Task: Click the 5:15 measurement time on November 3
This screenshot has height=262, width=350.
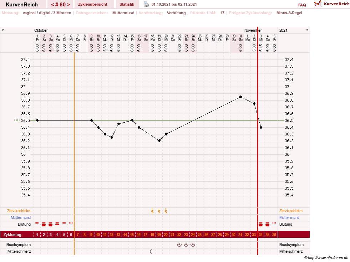Action: pos(261,48)
